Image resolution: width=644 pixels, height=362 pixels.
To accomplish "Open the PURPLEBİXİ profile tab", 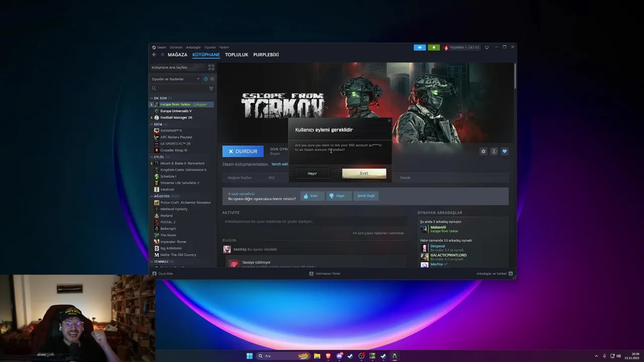I will [x=266, y=55].
